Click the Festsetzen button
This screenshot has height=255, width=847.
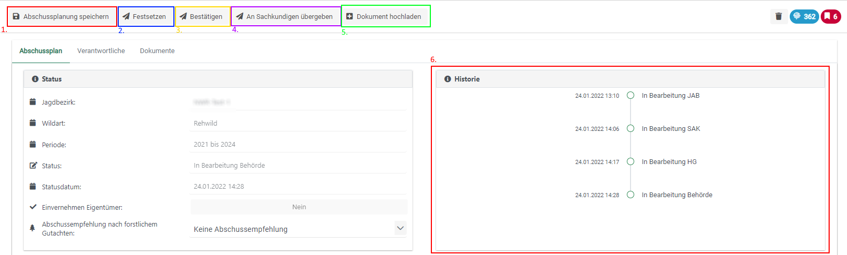(x=146, y=17)
